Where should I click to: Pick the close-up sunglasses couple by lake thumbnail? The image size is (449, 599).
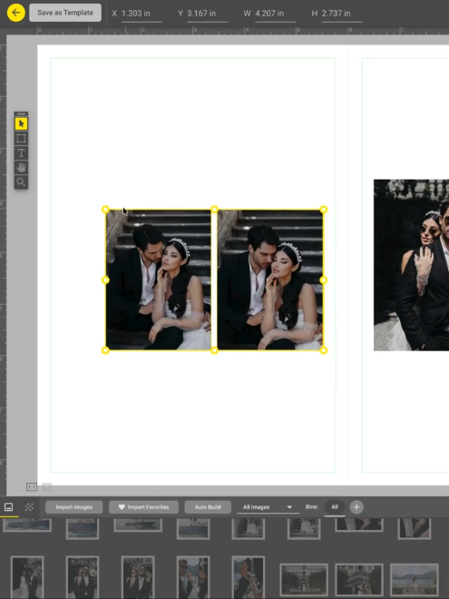(193, 577)
